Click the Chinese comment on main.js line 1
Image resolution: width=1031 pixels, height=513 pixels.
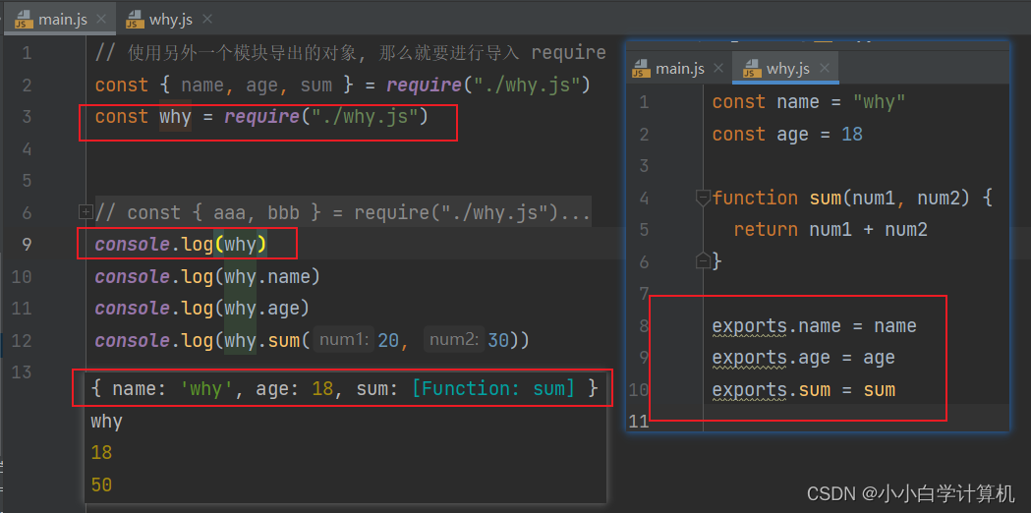[x=351, y=53]
